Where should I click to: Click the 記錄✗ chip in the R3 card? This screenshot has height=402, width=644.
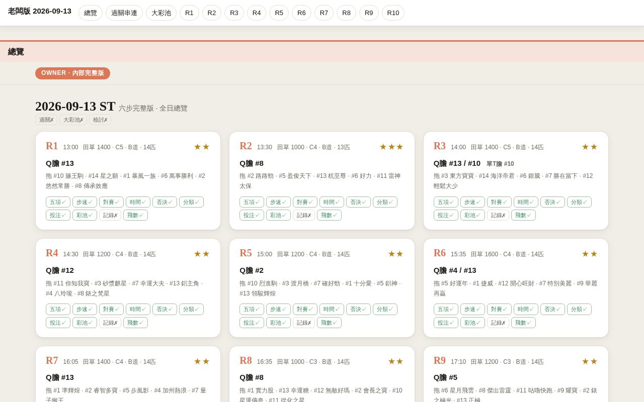(x=498, y=215)
